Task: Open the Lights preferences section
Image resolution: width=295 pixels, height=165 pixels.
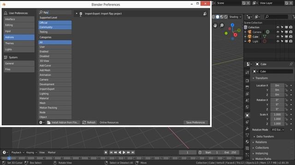Action: click(19, 49)
